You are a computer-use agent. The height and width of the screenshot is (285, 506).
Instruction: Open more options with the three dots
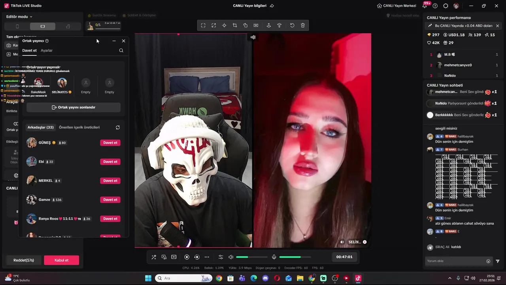tap(207, 257)
